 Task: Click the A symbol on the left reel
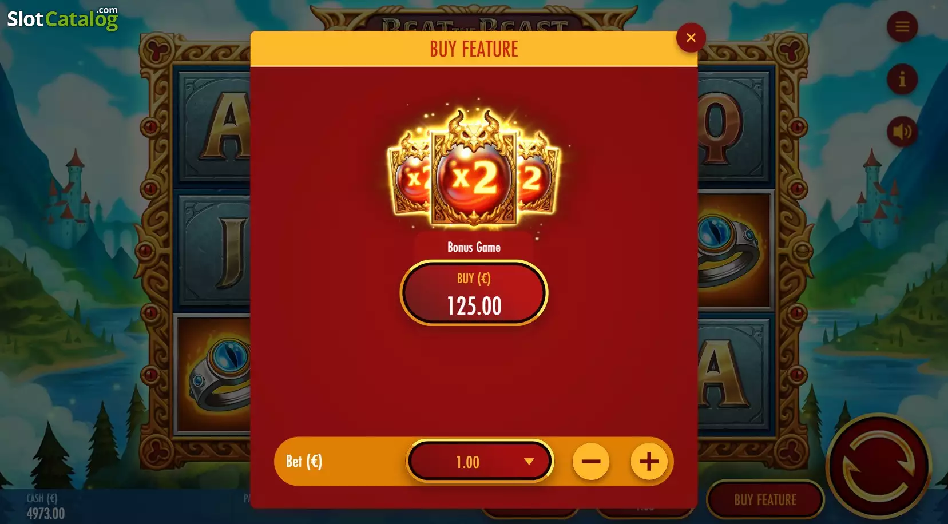[x=215, y=126]
